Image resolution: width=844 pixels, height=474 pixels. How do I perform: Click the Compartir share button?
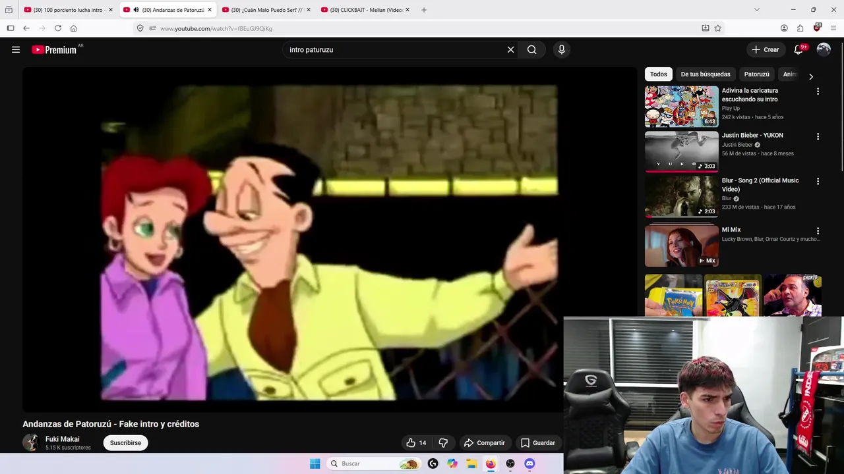(x=484, y=443)
